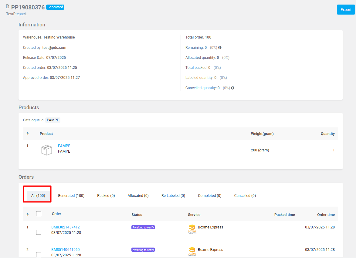Check the box for order BM85140641960
Image resolution: width=356 pixels, height=260 pixels.
(x=39, y=255)
